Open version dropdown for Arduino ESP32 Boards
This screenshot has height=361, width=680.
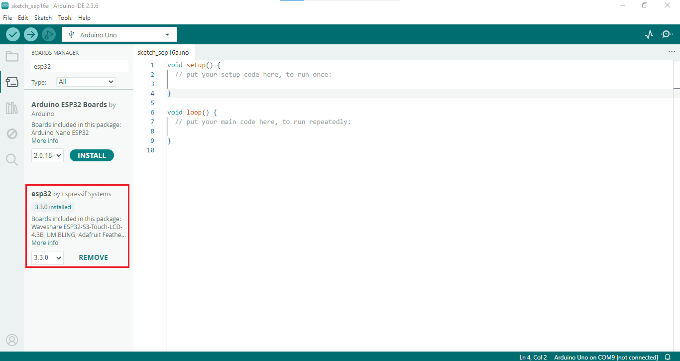point(48,155)
